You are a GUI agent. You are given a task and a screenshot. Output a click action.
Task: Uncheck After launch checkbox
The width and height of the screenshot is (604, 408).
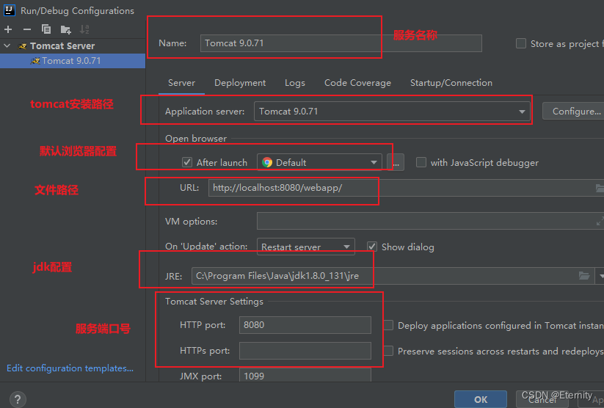tap(187, 162)
